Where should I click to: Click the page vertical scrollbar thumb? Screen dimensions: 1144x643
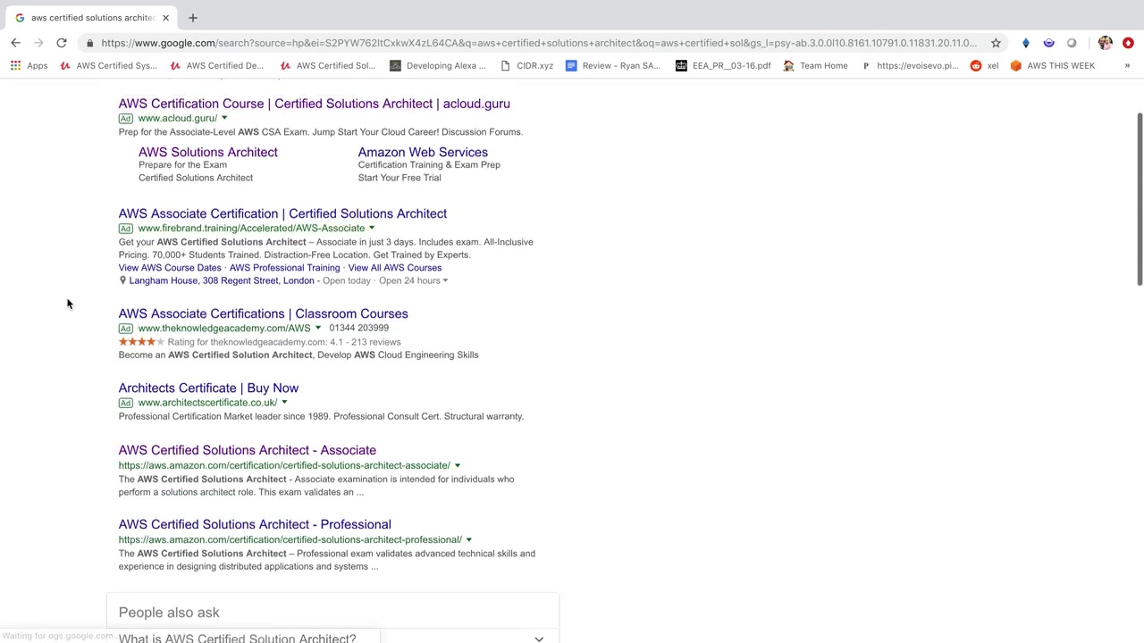tap(1140, 199)
